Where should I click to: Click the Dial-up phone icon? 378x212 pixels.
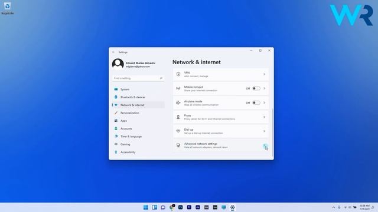tap(178, 131)
